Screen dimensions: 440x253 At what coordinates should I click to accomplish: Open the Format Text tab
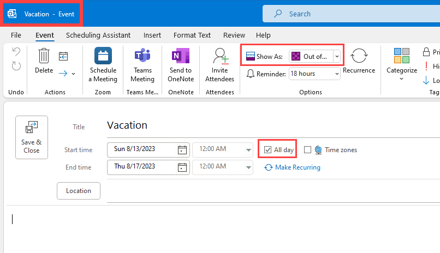coord(192,35)
